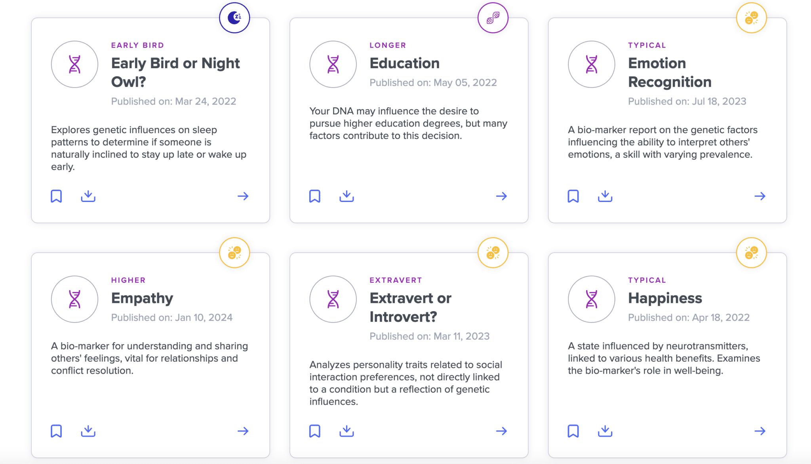
Task: Click the smiley badge above the Empathy card
Action: tap(234, 253)
